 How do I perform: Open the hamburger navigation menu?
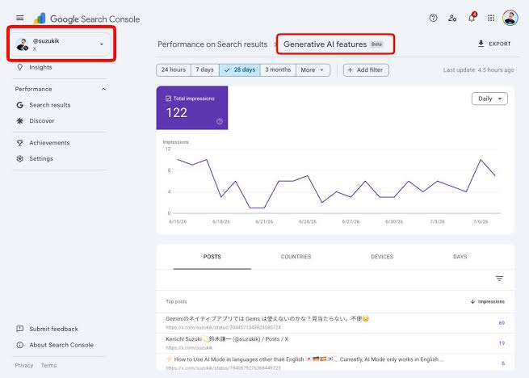(20, 18)
